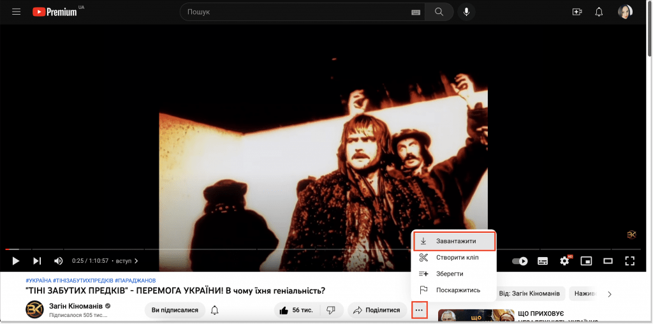653x324 pixels.
Task: Click the three-dots more actions button
Action: [x=419, y=310]
